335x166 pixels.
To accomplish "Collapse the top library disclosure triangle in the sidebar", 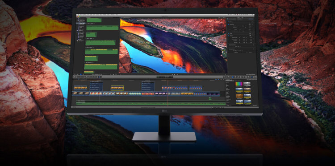I will (77, 19).
